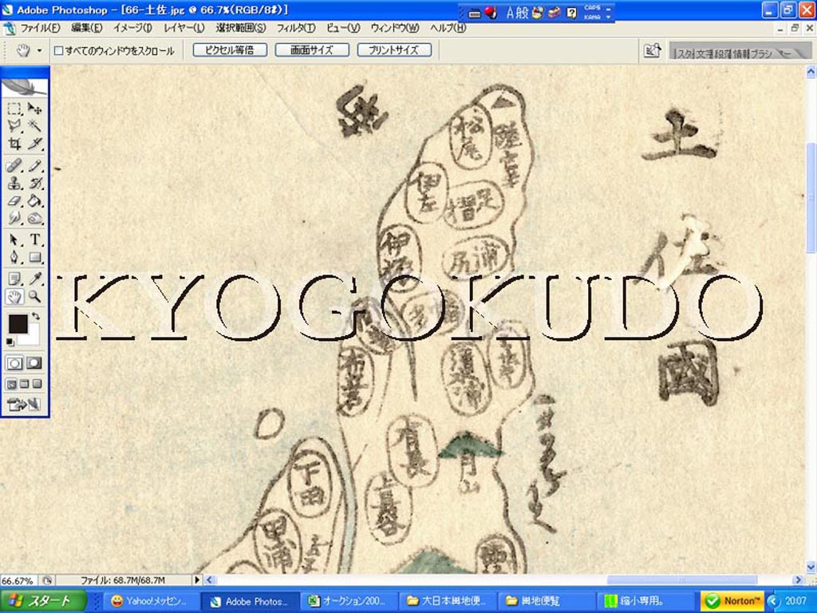Select the Zoom magnifier tool
Screen dimensions: 817x613
point(35,297)
